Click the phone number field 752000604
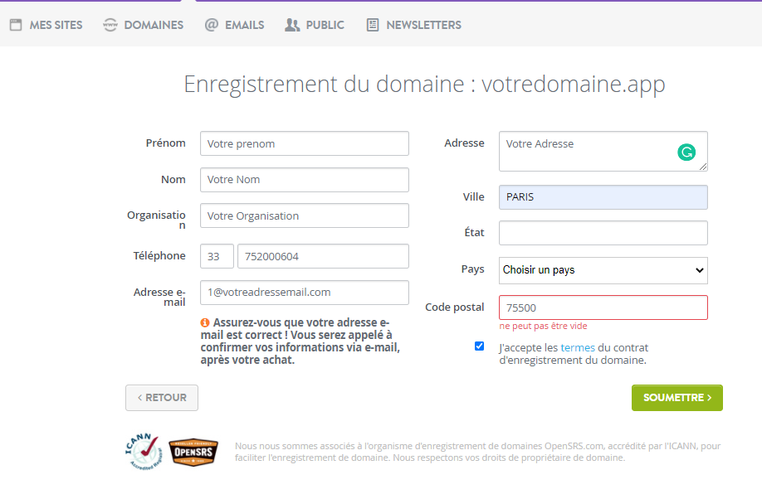Screen dimensions: 762x489 coord(323,256)
